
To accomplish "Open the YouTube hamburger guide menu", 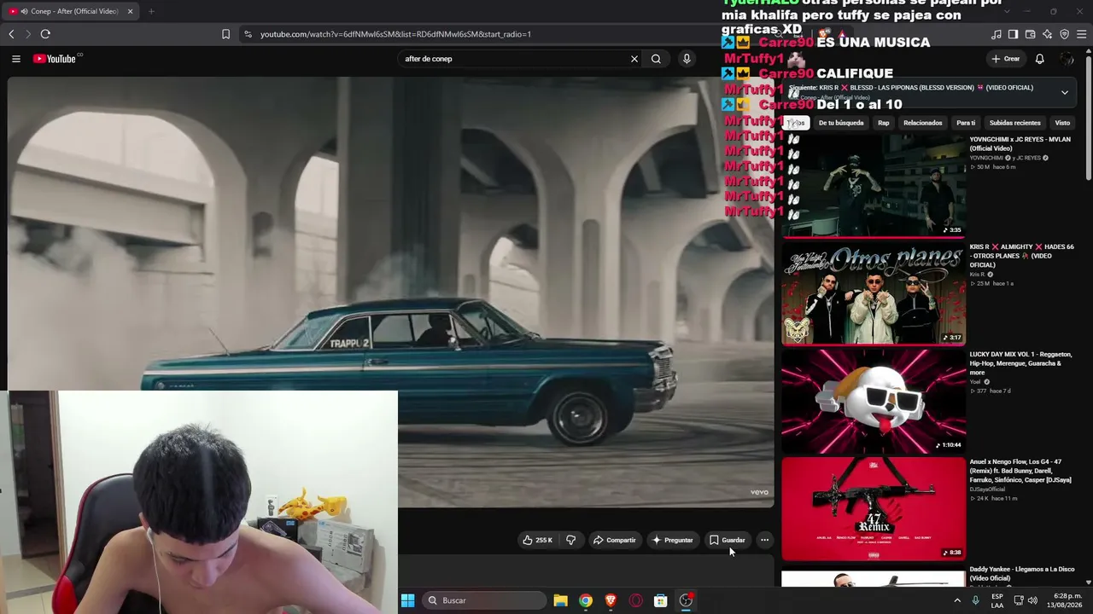I will [16, 59].
